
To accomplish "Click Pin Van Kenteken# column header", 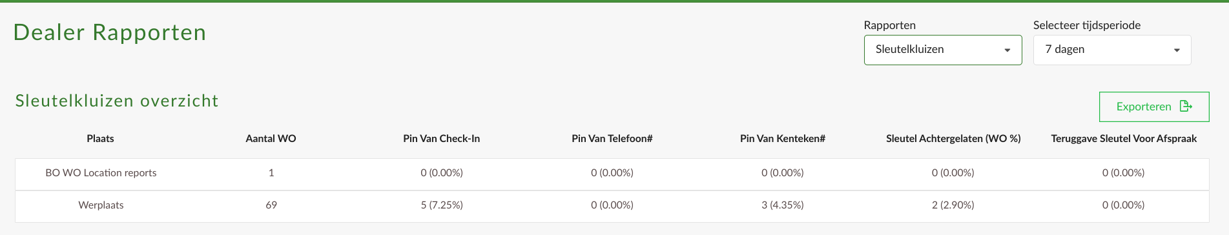I will pos(783,139).
